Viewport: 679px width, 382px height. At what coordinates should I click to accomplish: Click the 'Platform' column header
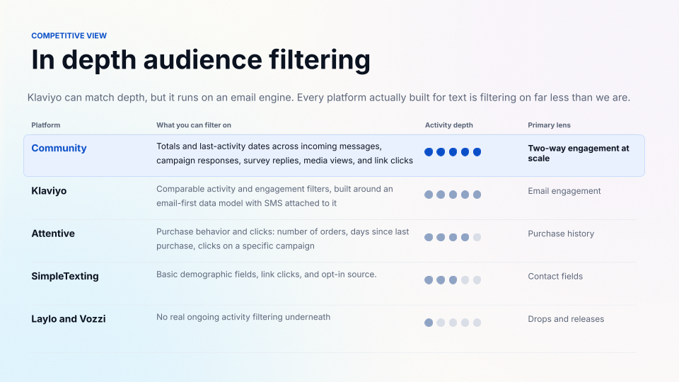[x=45, y=125]
